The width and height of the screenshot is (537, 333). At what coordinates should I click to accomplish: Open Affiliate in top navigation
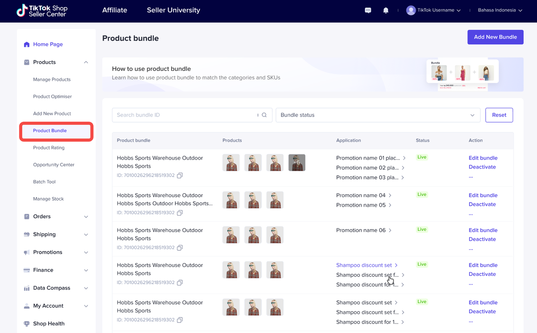point(115,10)
